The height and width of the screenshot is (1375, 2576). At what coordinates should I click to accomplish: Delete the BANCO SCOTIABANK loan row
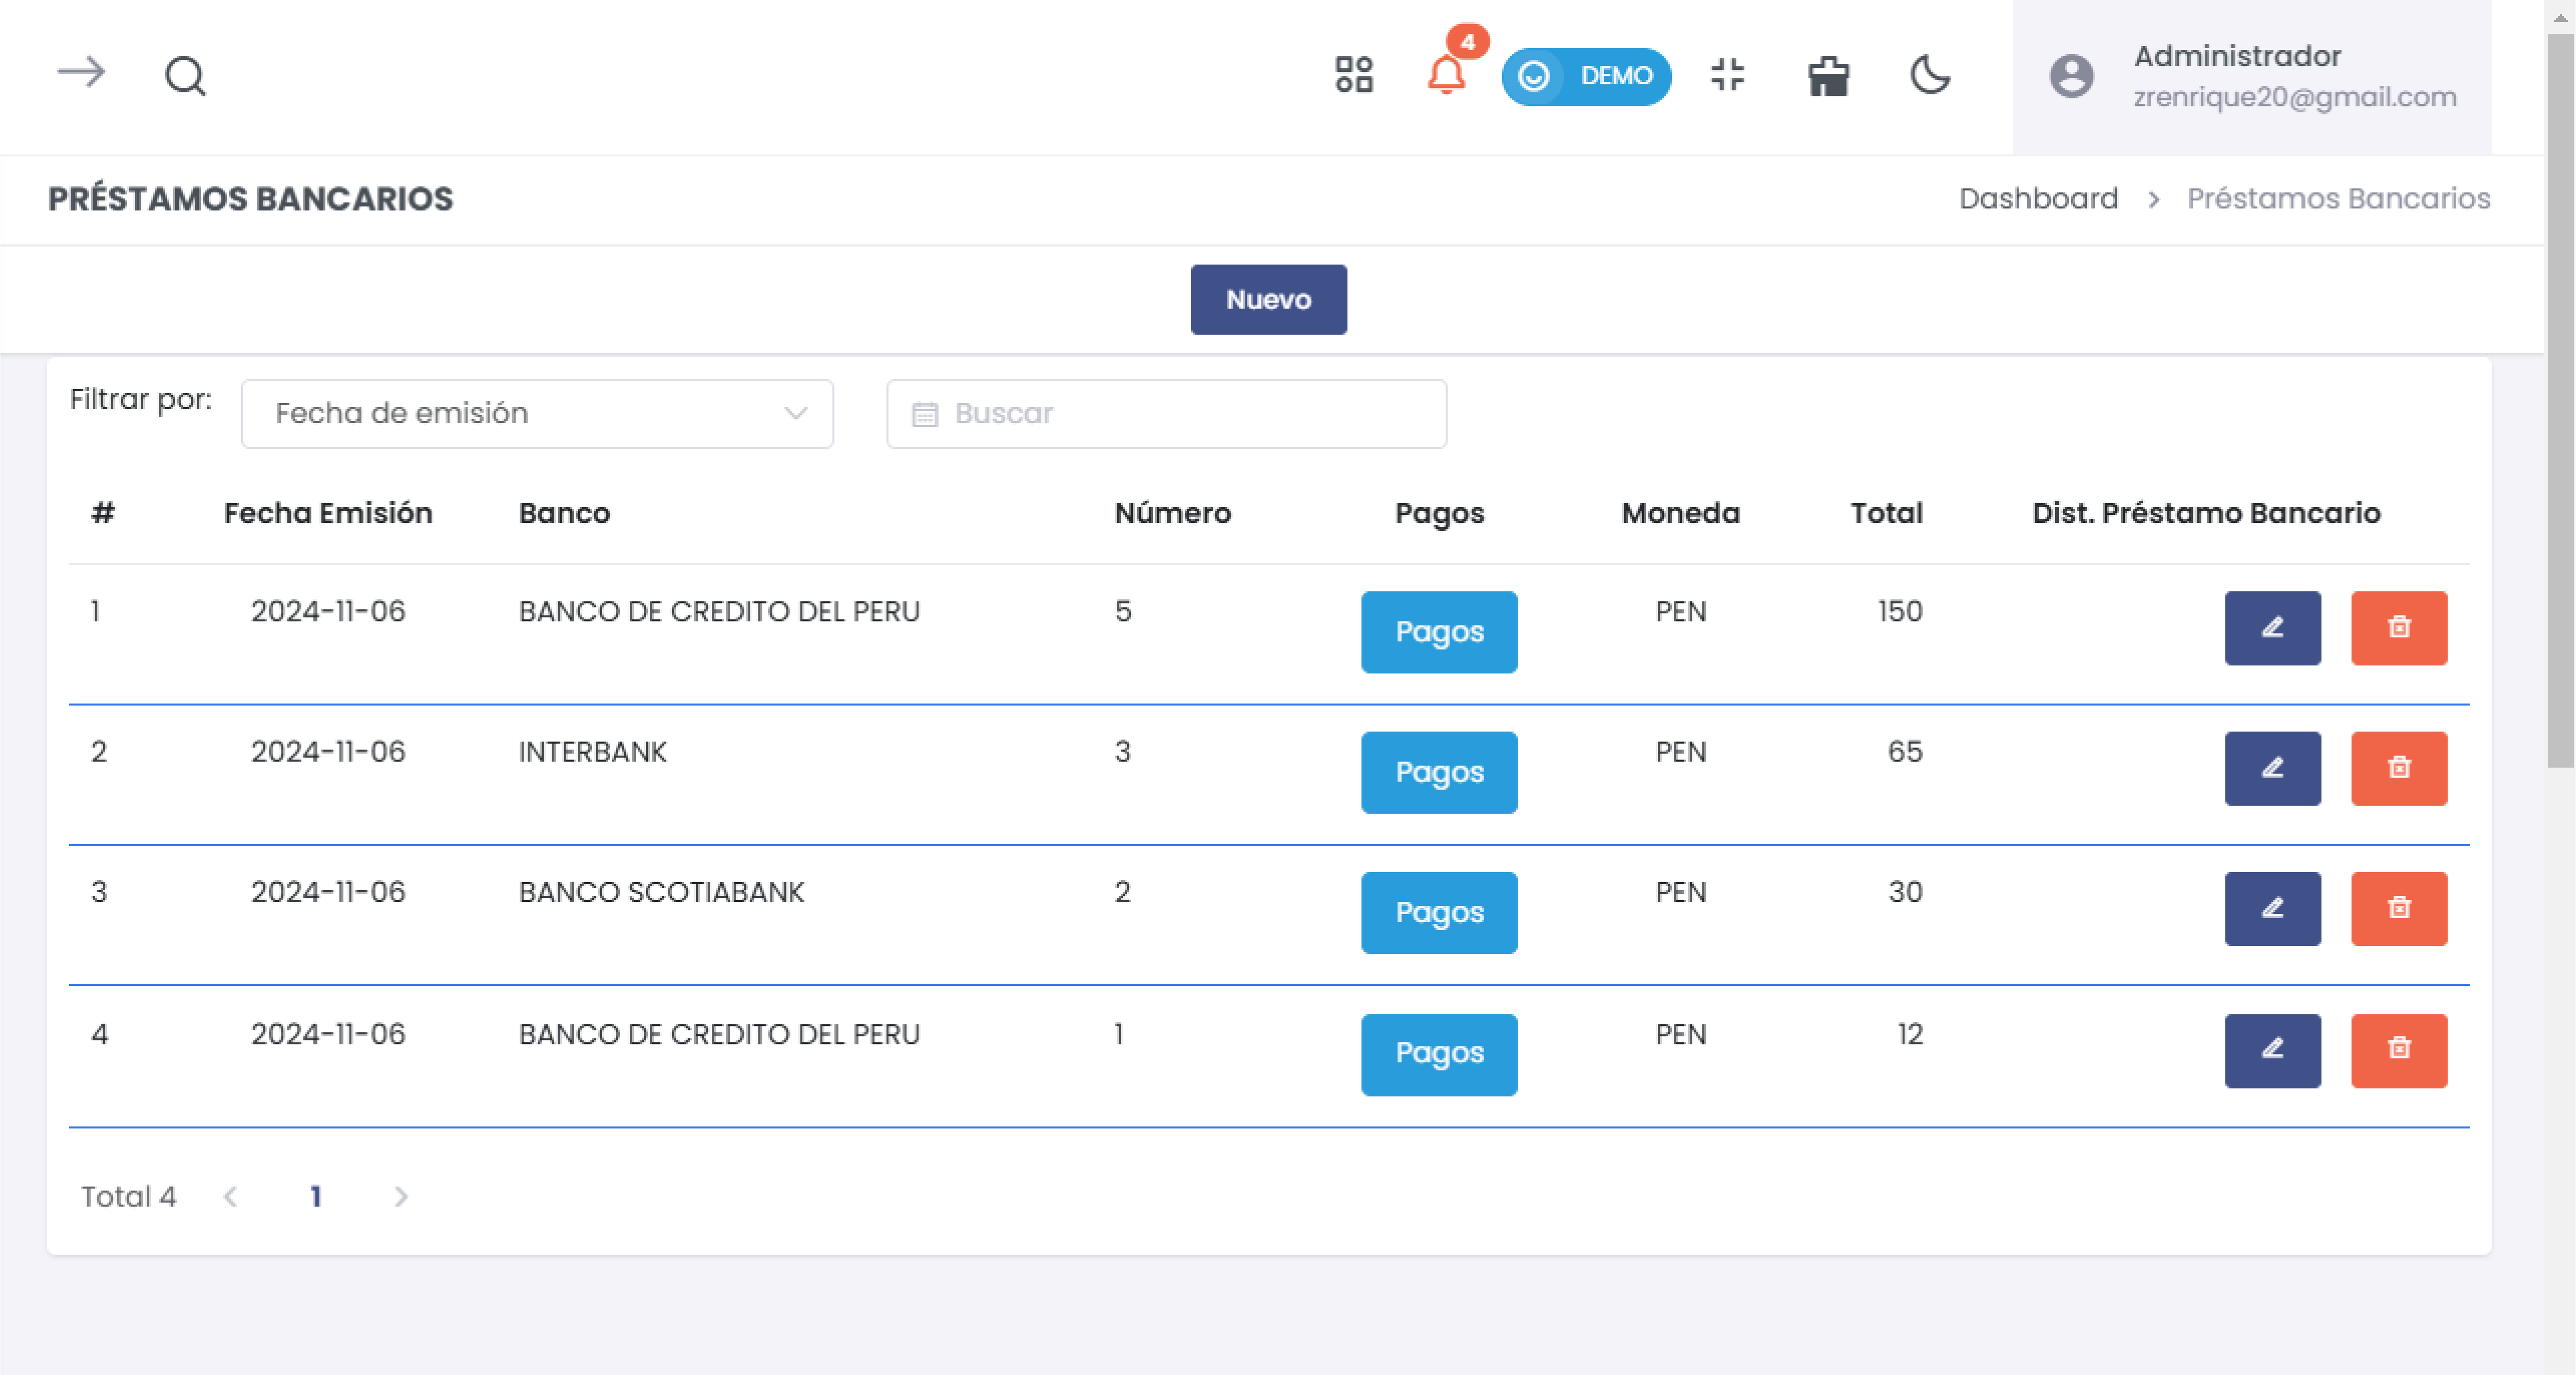[x=2398, y=908]
